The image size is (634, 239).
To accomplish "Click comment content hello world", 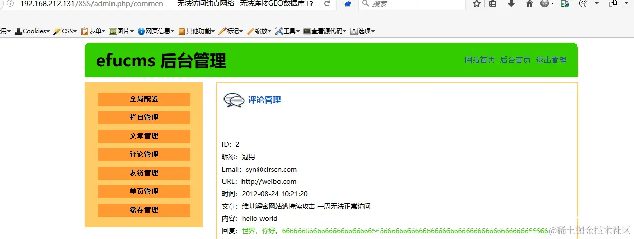I will click(x=259, y=218).
